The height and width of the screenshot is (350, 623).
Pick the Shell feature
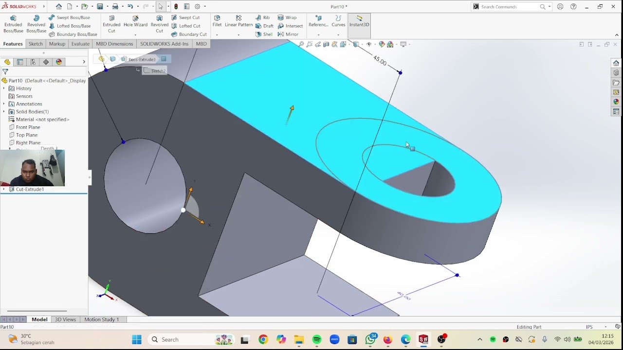pyautogui.click(x=264, y=35)
